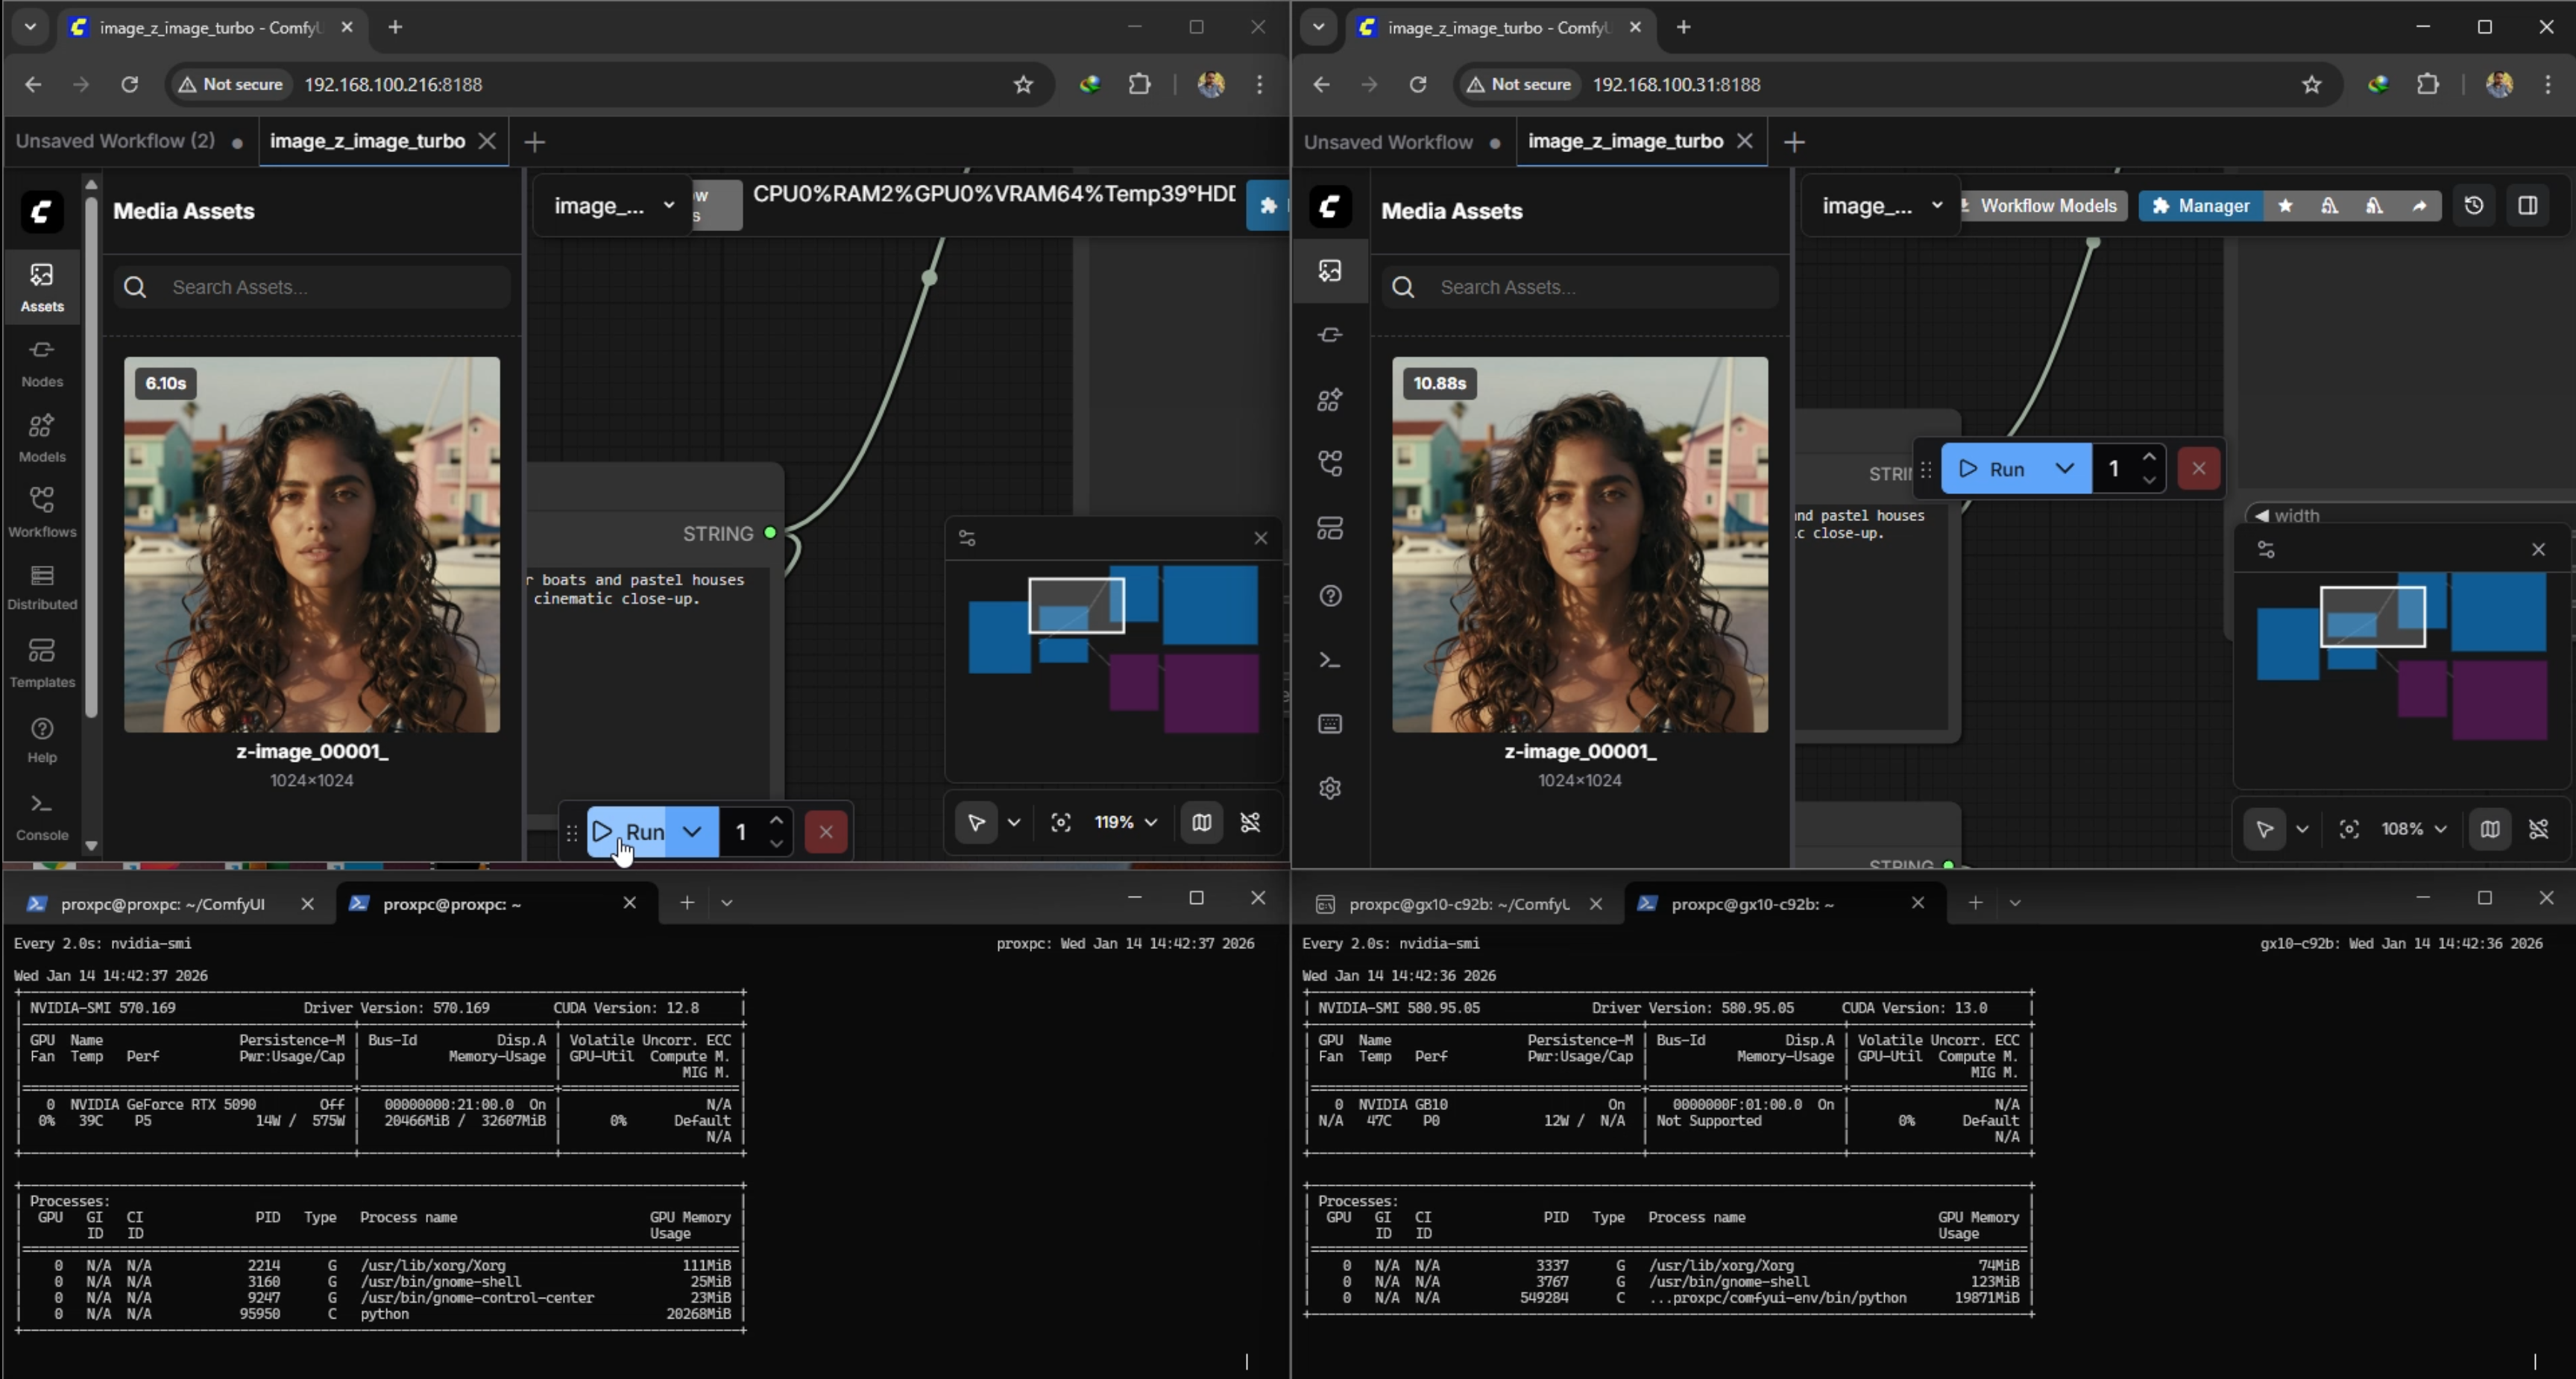
Task: Open the Nodes sidebar panel
Action: [42, 362]
